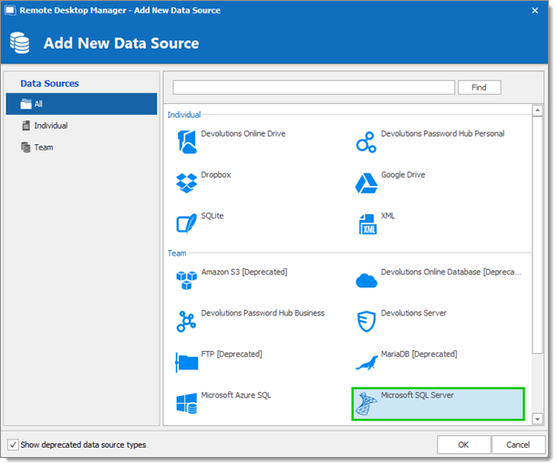Click the 'Devolutions Online Database [Depreca...' label
Image resolution: width=558 pixels, height=467 pixels.
[x=451, y=272]
